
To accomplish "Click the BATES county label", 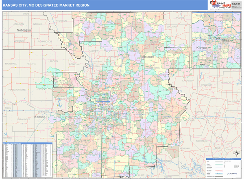I will [x=110, y=170].
